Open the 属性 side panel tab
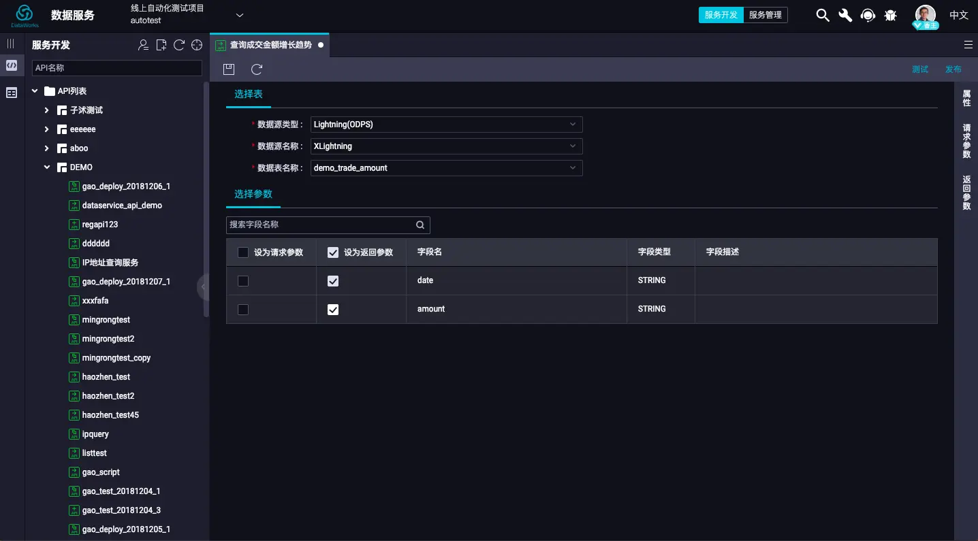The image size is (978, 541). pyautogui.click(x=966, y=98)
